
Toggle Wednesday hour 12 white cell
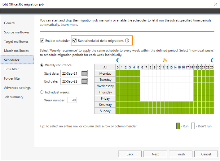click(167, 86)
